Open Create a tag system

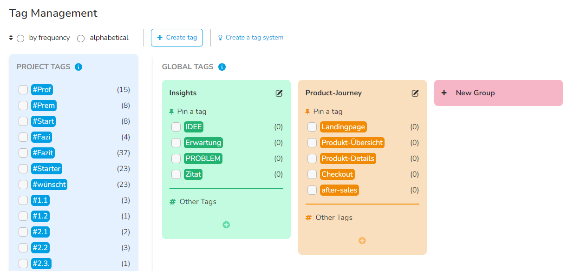(x=254, y=37)
